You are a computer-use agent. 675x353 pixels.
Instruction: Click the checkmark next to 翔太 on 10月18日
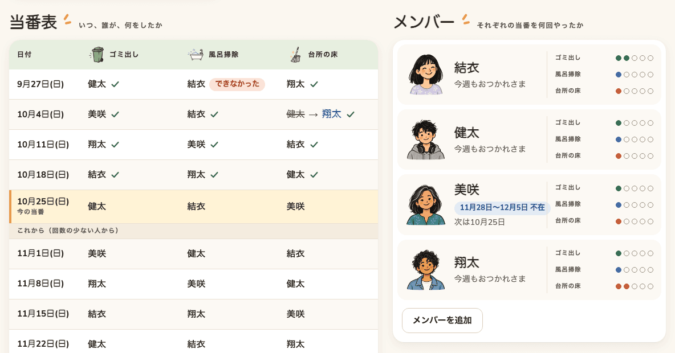214,175
